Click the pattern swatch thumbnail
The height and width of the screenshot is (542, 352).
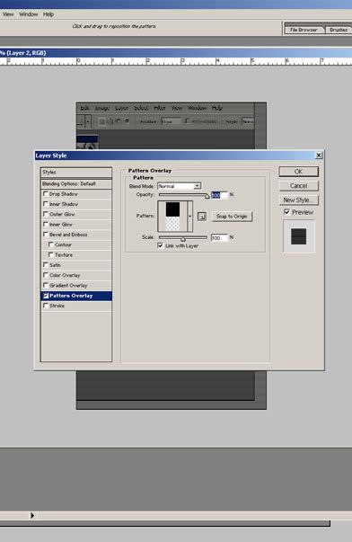point(172,217)
